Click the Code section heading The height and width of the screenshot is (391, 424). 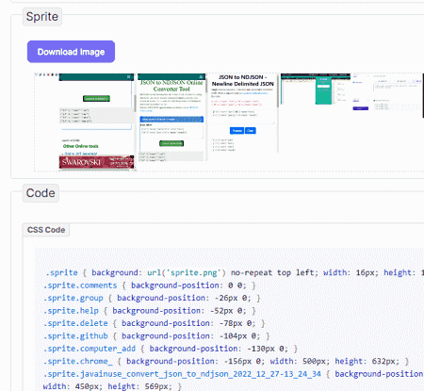click(41, 193)
